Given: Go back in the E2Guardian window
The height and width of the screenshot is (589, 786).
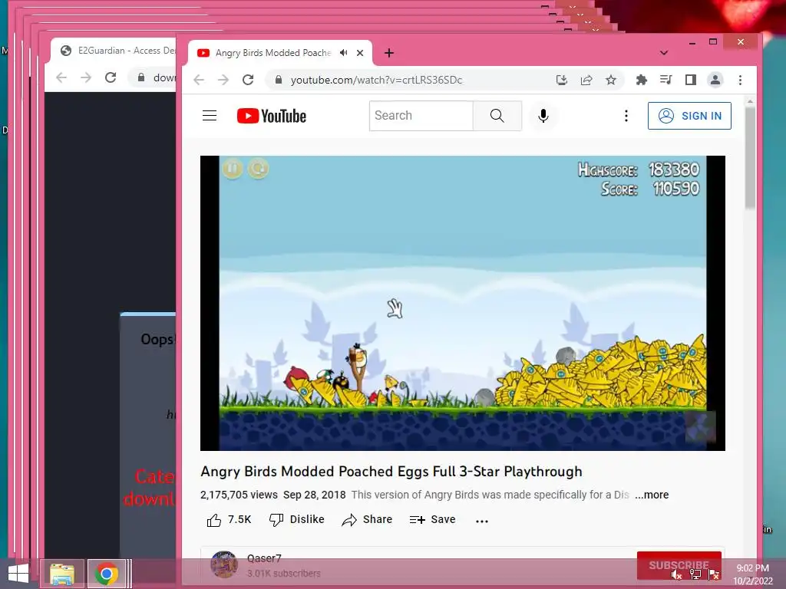Looking at the screenshot, I should pos(61,77).
